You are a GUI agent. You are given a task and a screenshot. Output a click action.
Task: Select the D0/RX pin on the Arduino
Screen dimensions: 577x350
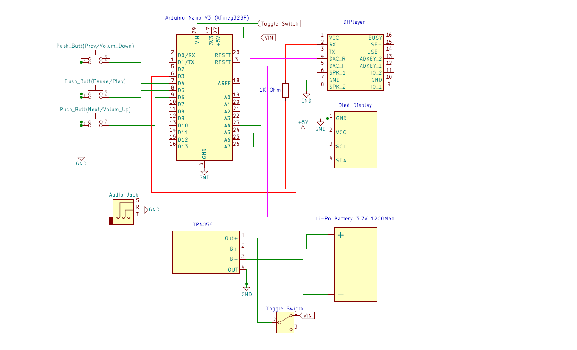click(x=186, y=55)
